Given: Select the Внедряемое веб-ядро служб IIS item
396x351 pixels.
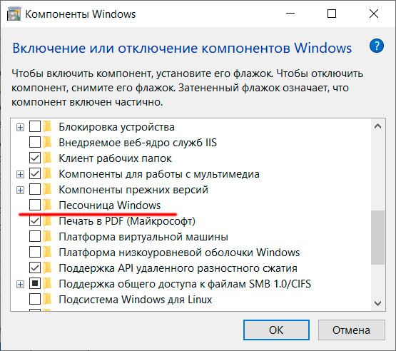Looking at the screenshot, I should tap(138, 143).
